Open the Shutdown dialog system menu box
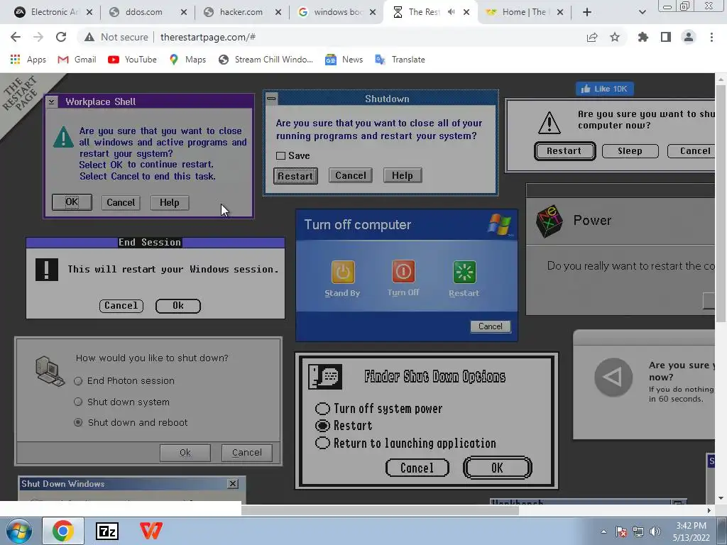Viewport: 727px width, 545px height. click(271, 98)
